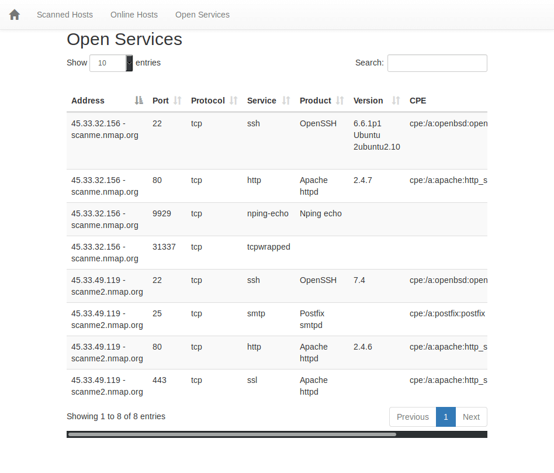Click the Next pagination button
This screenshot has width=554, height=473.
(x=471, y=417)
